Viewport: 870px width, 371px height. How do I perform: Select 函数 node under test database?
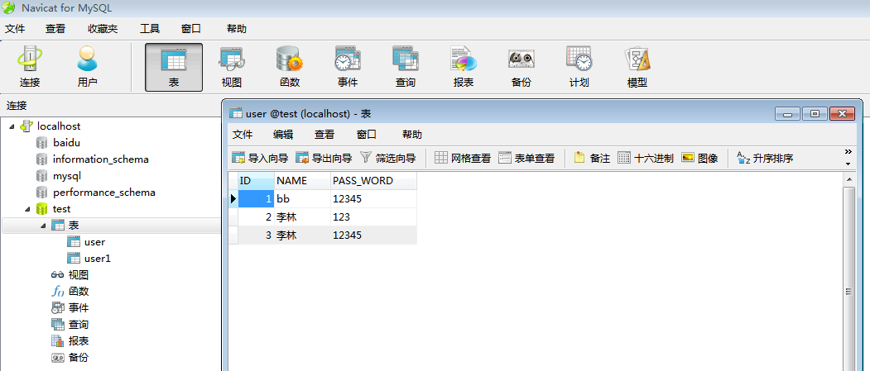pos(79,291)
